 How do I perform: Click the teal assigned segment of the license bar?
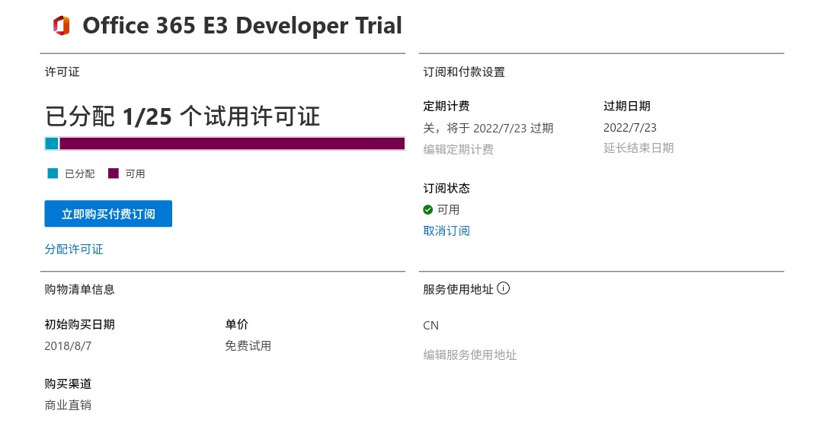[52, 143]
